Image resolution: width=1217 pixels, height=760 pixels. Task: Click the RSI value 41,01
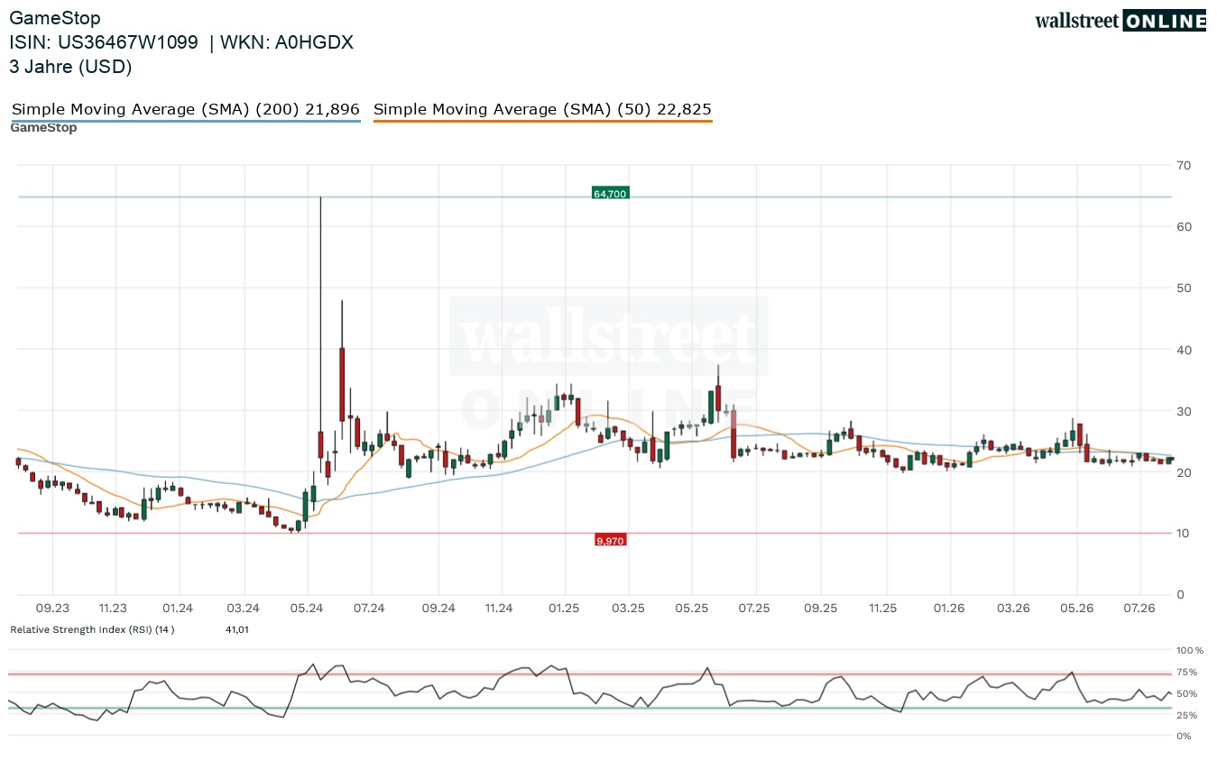click(237, 629)
